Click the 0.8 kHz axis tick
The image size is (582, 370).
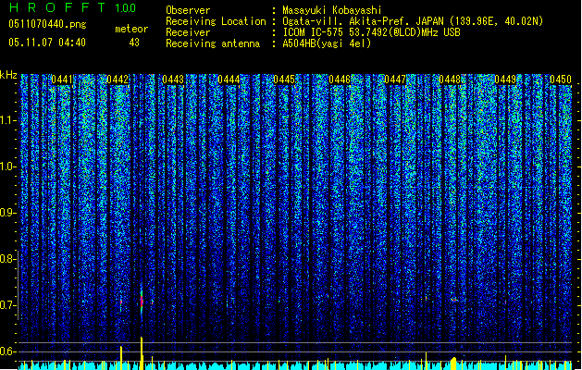tap(8, 259)
